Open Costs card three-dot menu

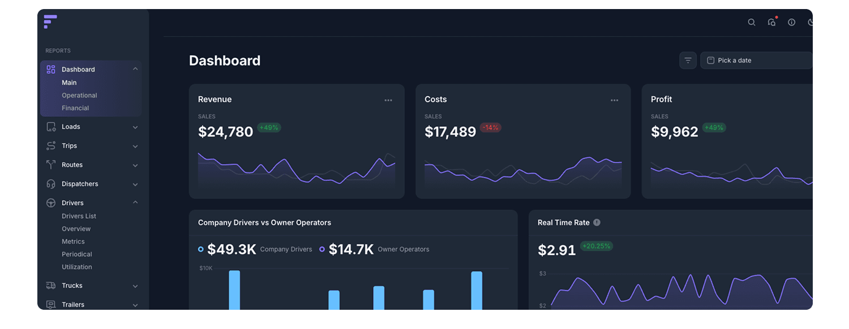[614, 100]
